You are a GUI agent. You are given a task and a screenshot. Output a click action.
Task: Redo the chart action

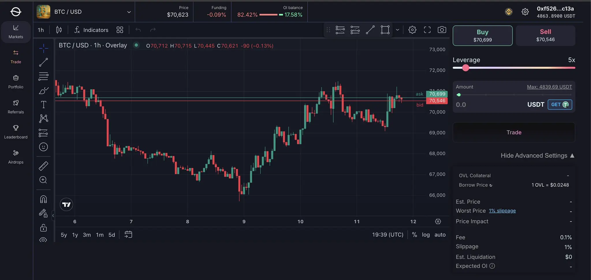[x=153, y=30]
